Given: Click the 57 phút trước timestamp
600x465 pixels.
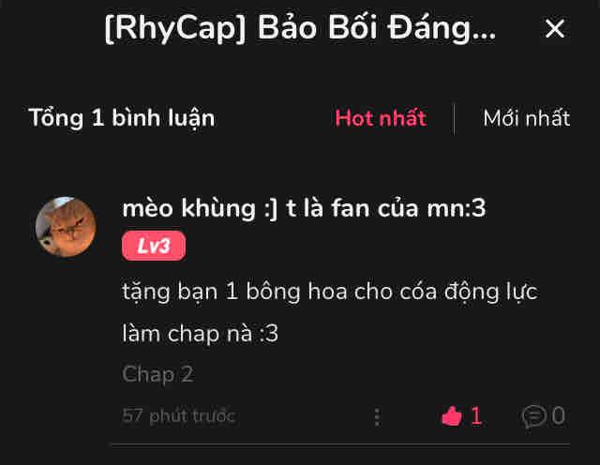Looking at the screenshot, I should click(x=178, y=416).
